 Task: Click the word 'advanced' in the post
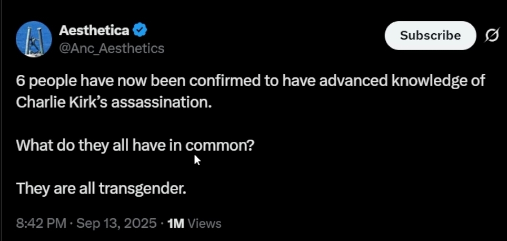coord(353,81)
